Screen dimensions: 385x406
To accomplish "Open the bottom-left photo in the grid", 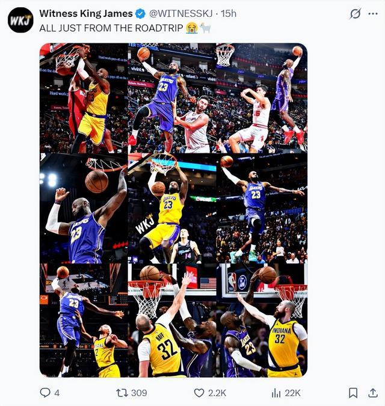I will [x=83, y=320].
